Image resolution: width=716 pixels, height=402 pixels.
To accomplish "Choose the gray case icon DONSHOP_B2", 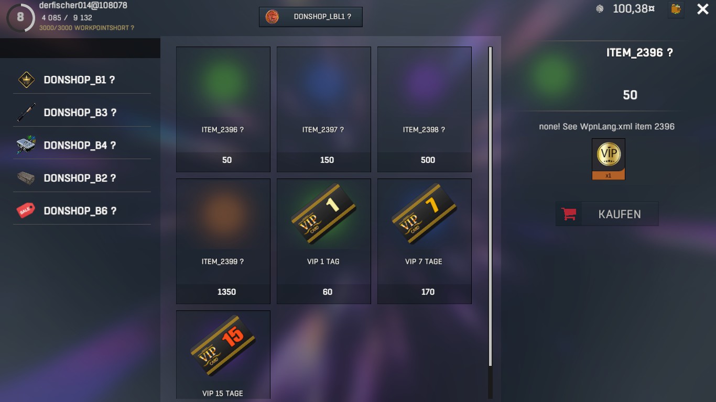I will (26, 178).
